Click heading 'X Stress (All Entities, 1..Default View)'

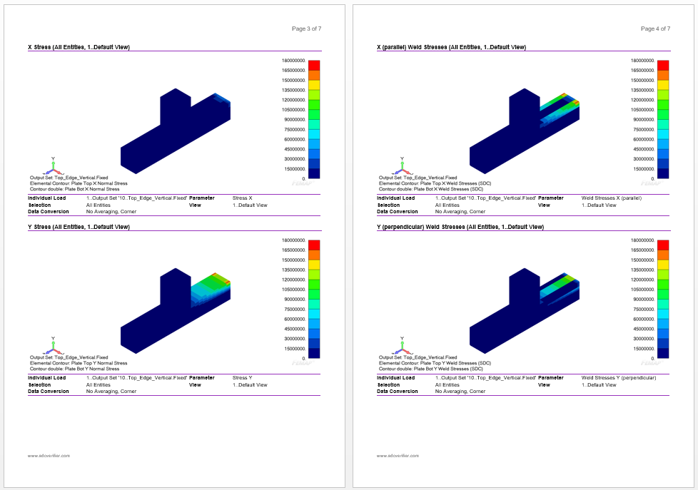click(79, 47)
